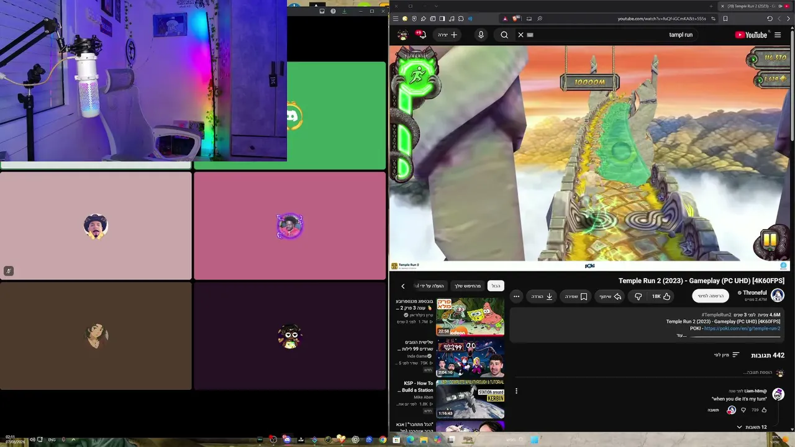The height and width of the screenshot is (447, 795).
Task: Start voice search with the microphone icon
Action: point(481,35)
